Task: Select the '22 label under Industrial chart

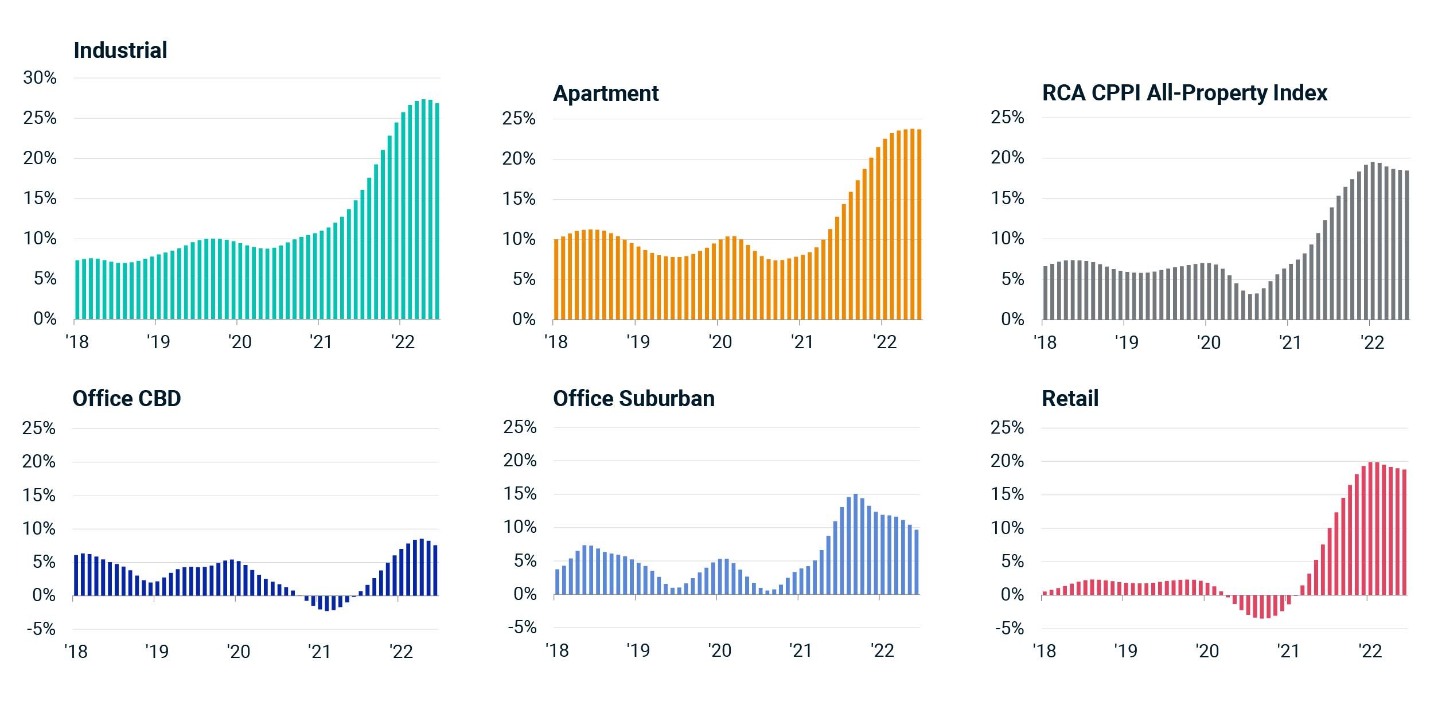Action: 403,342
